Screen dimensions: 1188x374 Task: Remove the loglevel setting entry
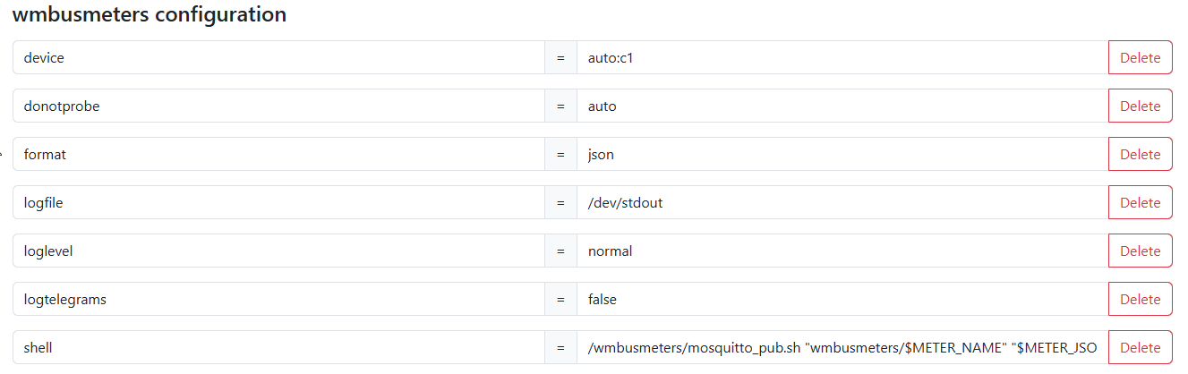(x=1140, y=251)
